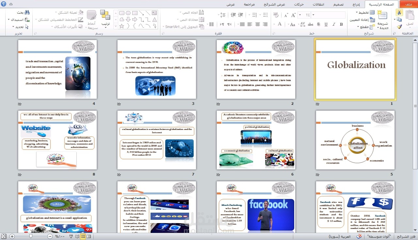Select the Format Painter brush icon
This screenshot has height=240, width=418.
click(x=399, y=27)
